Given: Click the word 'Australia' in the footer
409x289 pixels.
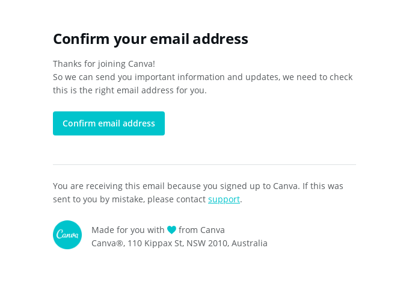Looking at the screenshot, I should tap(249, 243).
